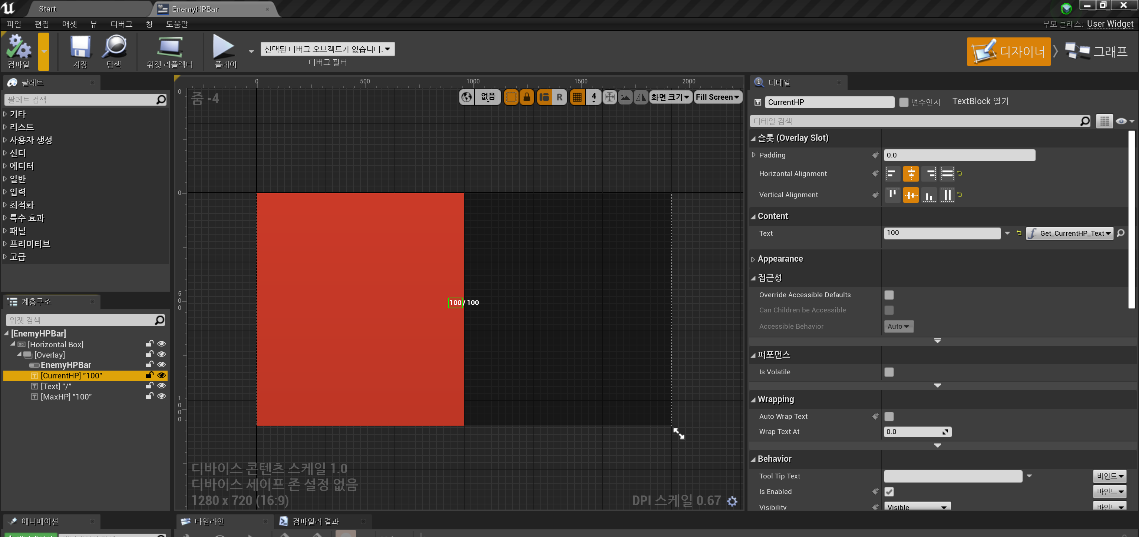Screen dimensions: 1139x537
Task: Hide the MaxHP text widget via eye icon
Action: 162,397
